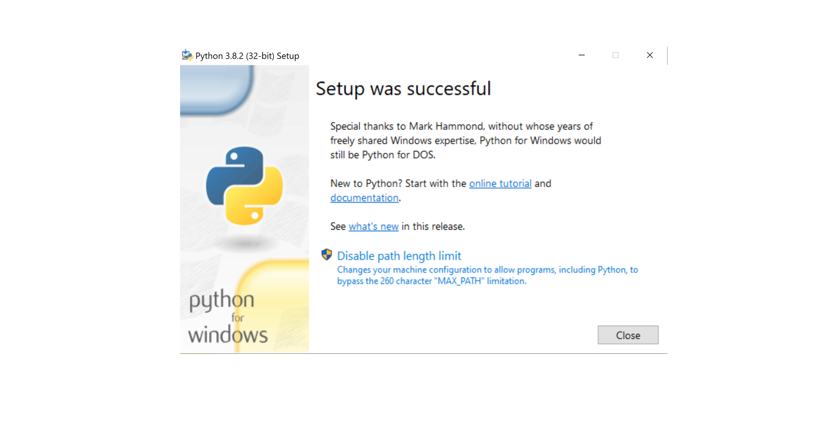This screenshot has width=826, height=421.
Task: Open the documentation link
Action: (364, 198)
